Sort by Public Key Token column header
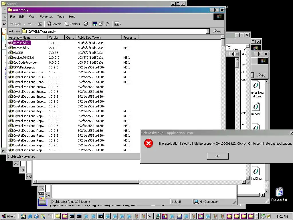This screenshot has height=220, width=293. 99,38
